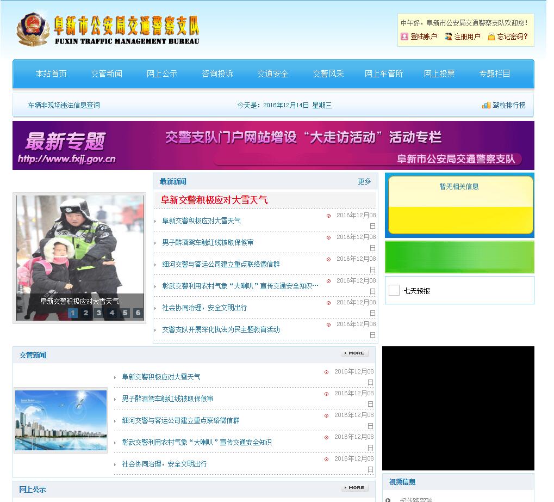The image size is (554, 502).
Task: Click the driving school ranking chart icon
Action: click(486, 105)
